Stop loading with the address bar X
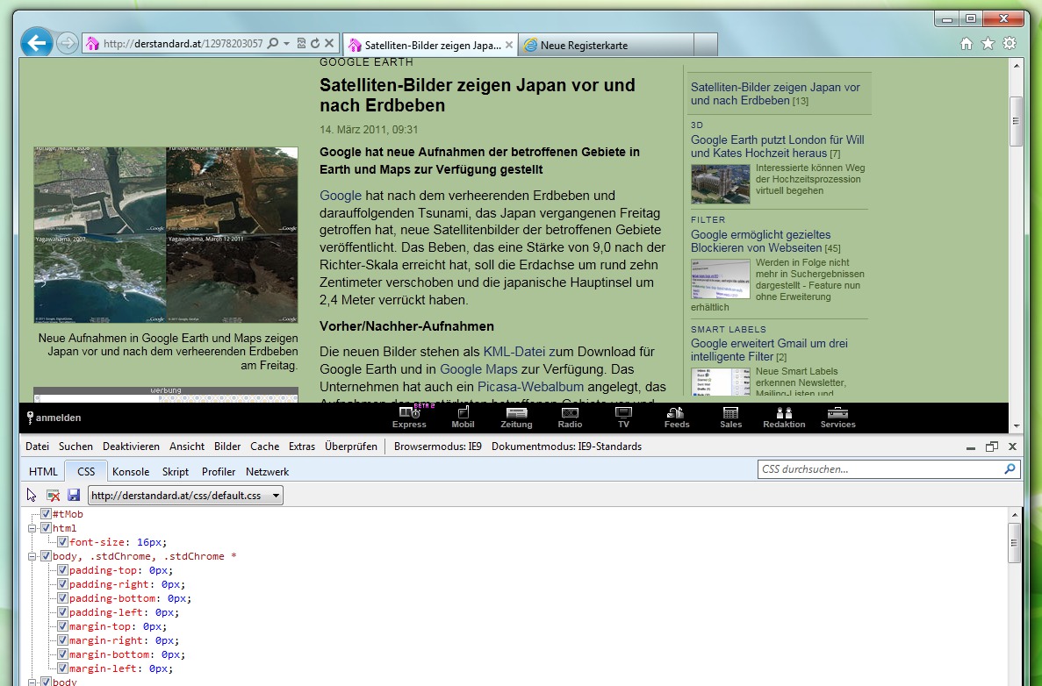1042x686 pixels. pos(329,44)
